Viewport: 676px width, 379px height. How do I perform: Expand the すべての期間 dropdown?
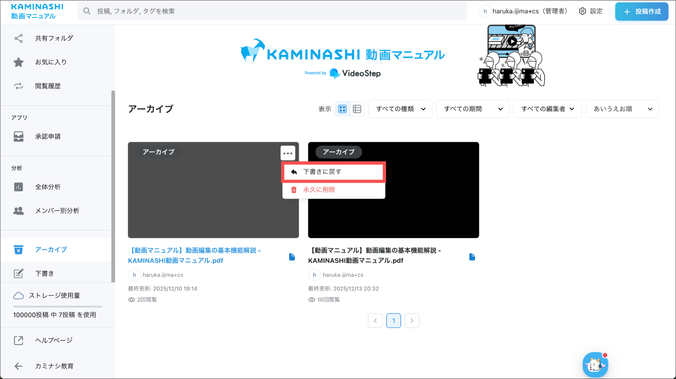click(x=473, y=109)
